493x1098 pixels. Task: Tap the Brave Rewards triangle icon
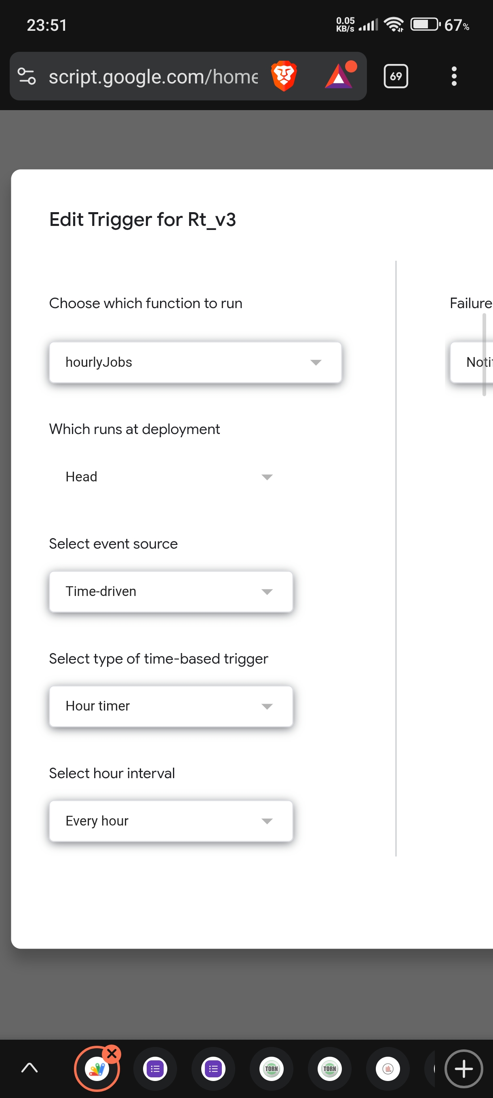coord(339,76)
